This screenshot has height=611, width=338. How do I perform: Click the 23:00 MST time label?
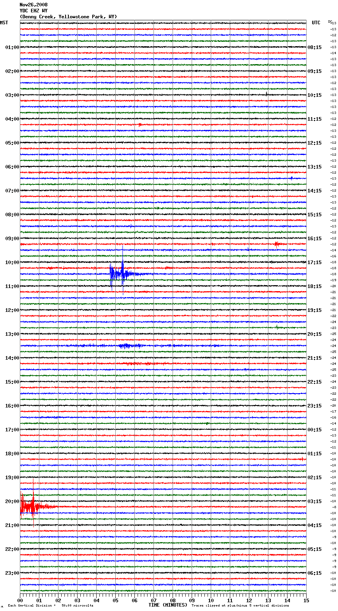12,573
